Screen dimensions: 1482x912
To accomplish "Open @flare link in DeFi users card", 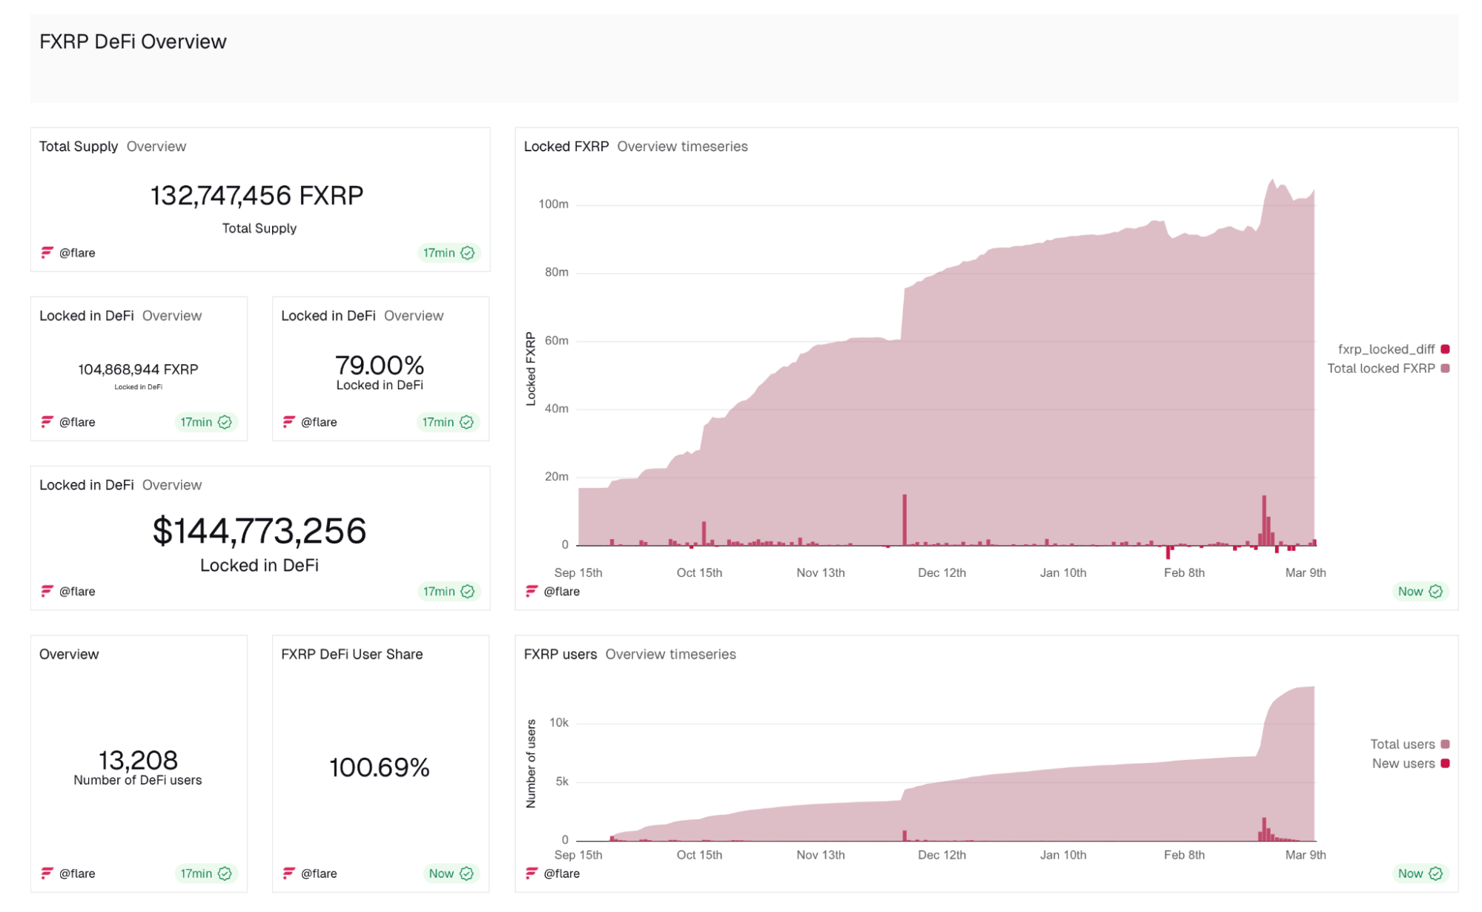I will [x=77, y=873].
